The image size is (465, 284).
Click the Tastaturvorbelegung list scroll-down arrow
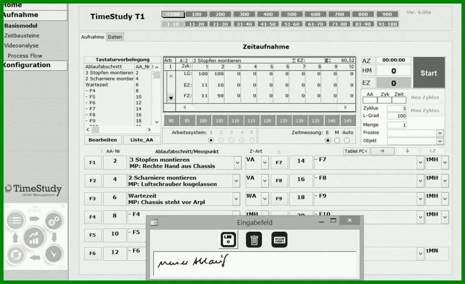(x=157, y=122)
